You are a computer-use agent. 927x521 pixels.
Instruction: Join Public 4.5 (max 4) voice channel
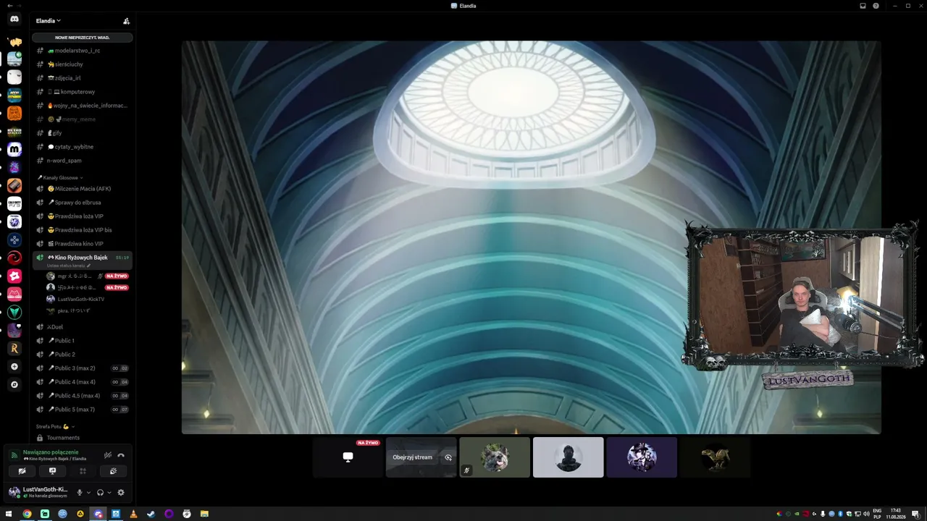pyautogui.click(x=83, y=396)
